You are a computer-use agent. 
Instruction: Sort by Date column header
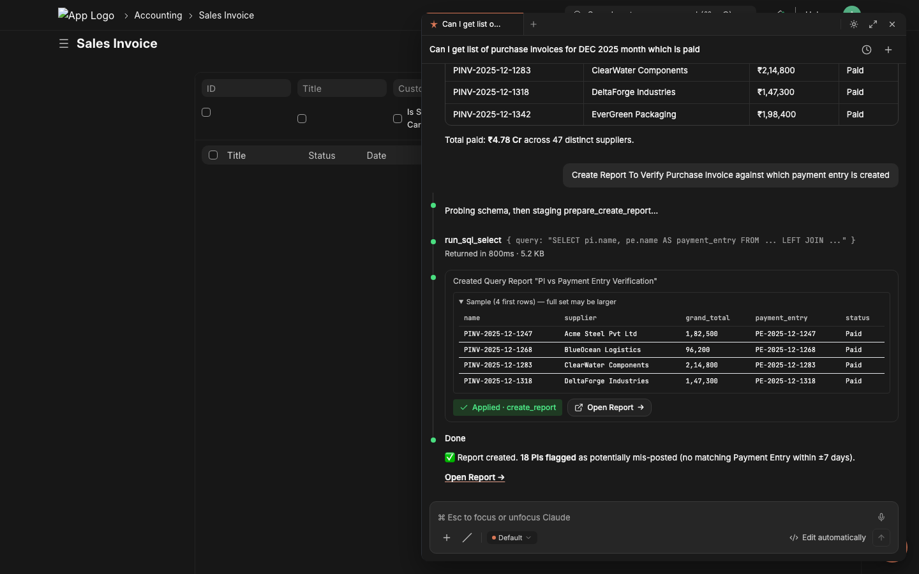[x=377, y=156]
